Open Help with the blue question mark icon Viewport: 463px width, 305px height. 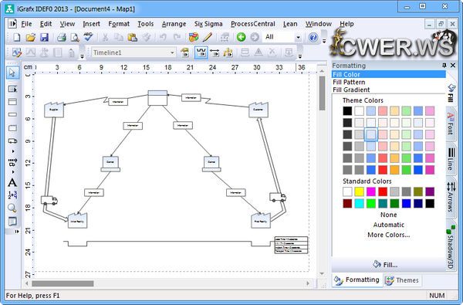point(313,37)
